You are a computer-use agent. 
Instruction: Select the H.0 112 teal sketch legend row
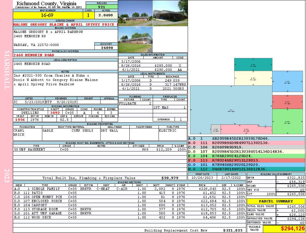click(x=246, y=169)
